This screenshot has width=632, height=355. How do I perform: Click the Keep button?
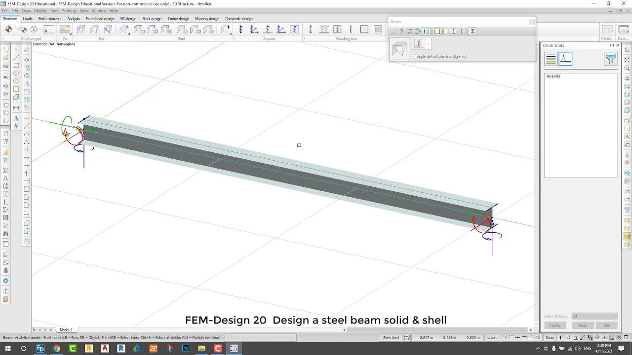[583, 325]
